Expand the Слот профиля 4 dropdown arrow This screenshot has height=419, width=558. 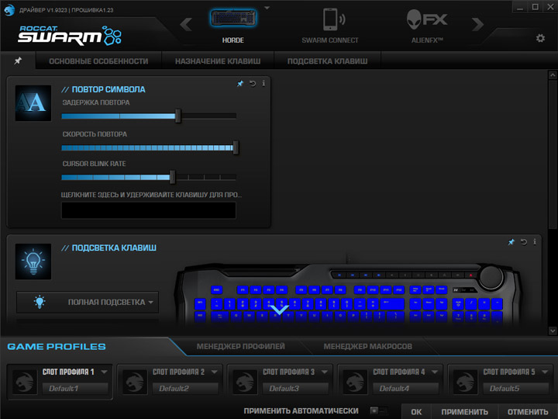point(435,372)
